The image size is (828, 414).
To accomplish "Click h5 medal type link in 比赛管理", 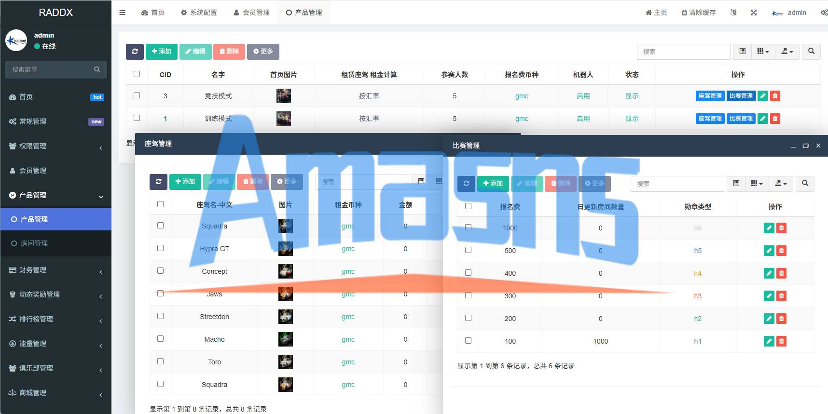I will (x=698, y=251).
